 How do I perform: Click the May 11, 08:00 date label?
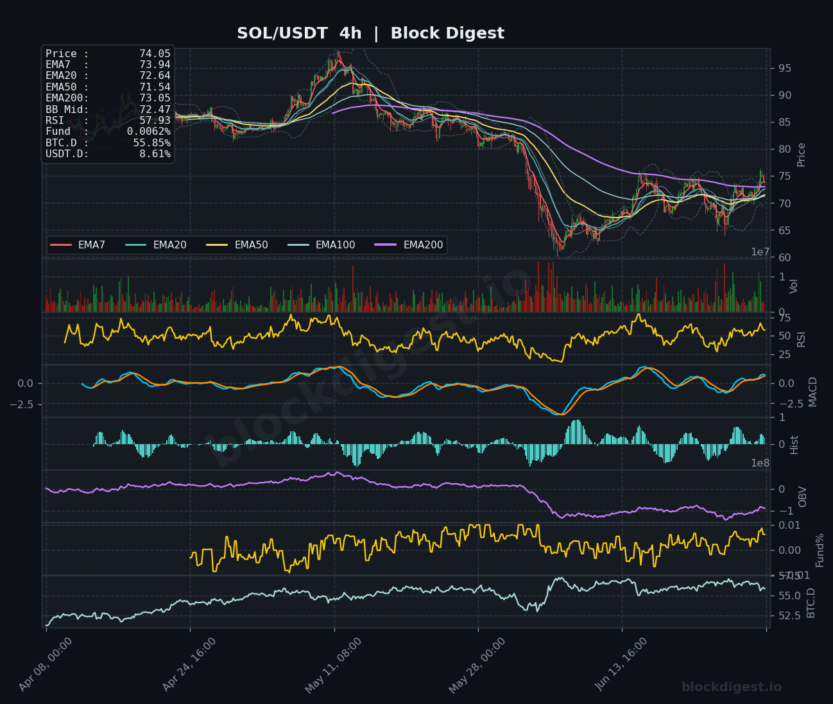[x=333, y=665]
